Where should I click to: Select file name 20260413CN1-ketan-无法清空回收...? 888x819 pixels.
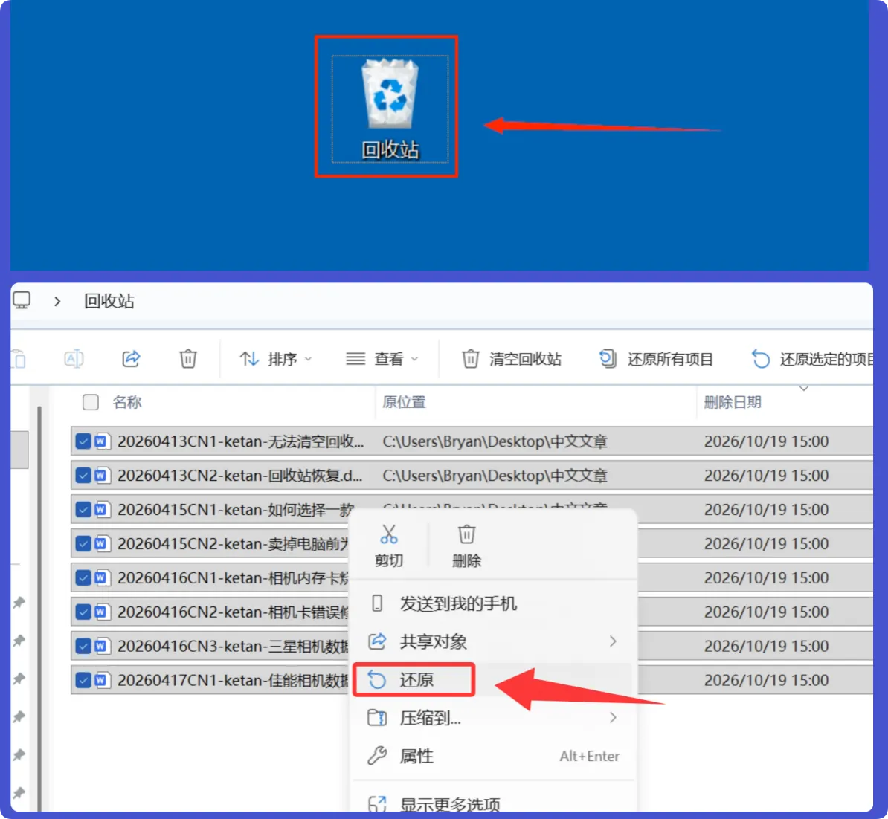pyautogui.click(x=241, y=441)
